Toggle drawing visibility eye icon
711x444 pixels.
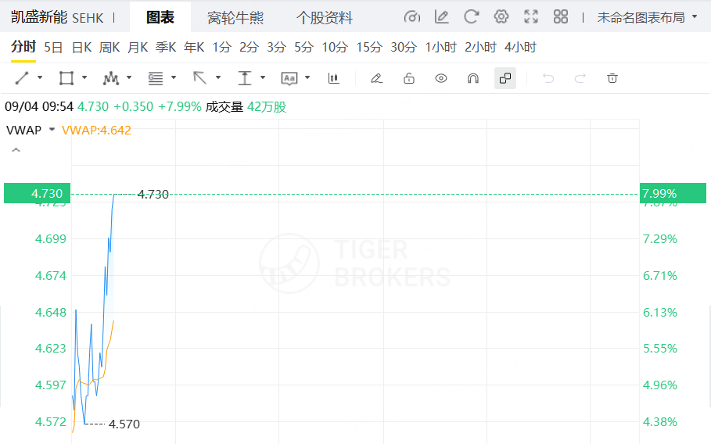coord(440,78)
